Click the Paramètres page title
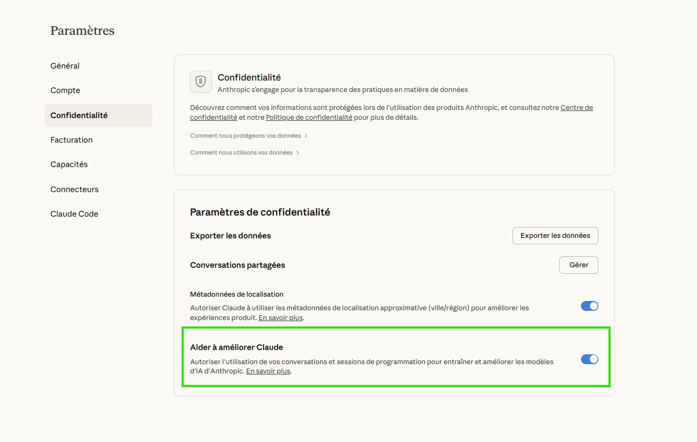The width and height of the screenshot is (697, 442). pyautogui.click(x=82, y=30)
